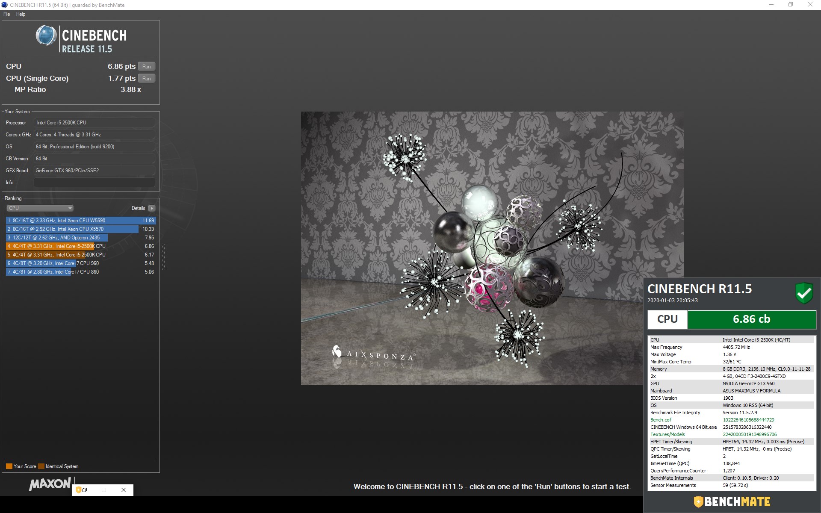Screen dimensions: 821x513
Task: Click the panel splitter handle beside Ranking
Action: (x=163, y=257)
